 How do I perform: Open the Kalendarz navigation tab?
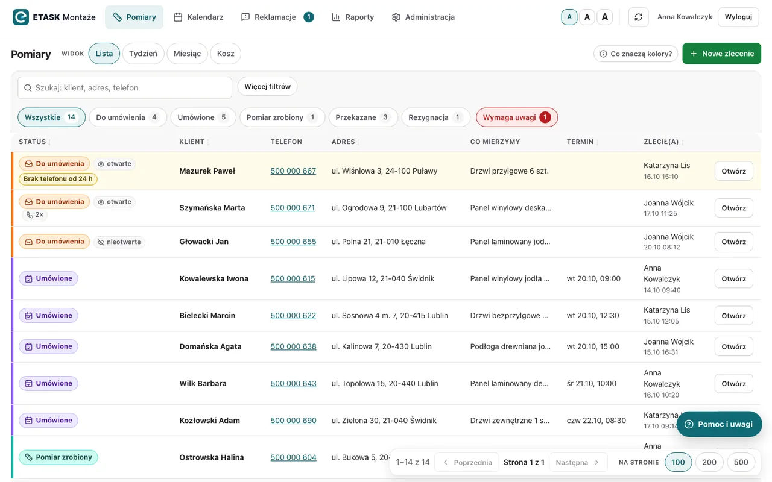coord(198,17)
